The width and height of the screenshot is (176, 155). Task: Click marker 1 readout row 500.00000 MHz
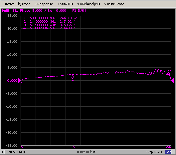(51, 18)
